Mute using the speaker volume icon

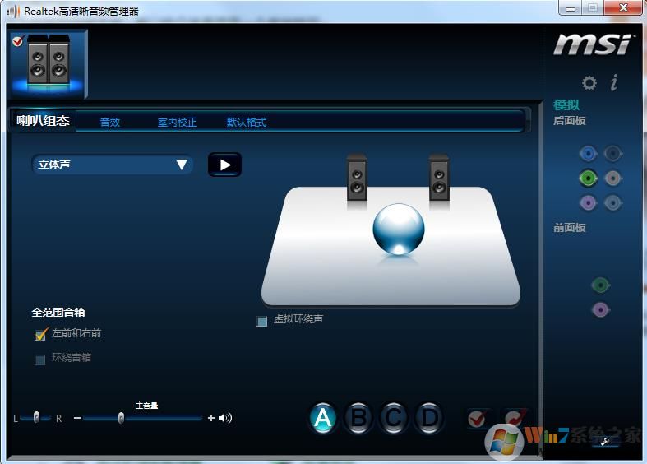click(x=225, y=418)
